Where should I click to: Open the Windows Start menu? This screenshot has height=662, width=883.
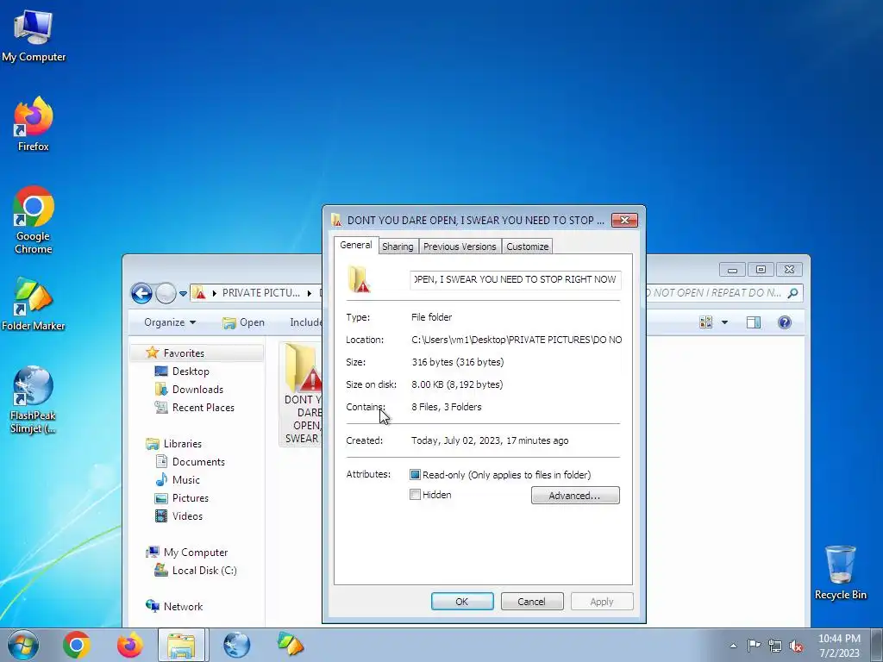[23, 645]
